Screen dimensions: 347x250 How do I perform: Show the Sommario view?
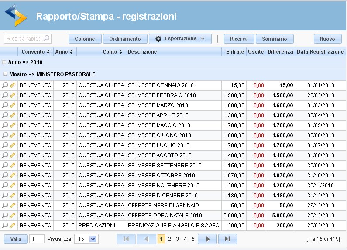point(275,39)
